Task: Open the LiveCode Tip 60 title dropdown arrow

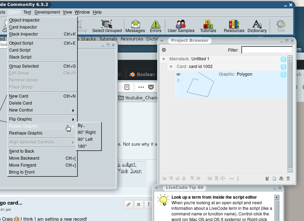Action: [157, 188]
